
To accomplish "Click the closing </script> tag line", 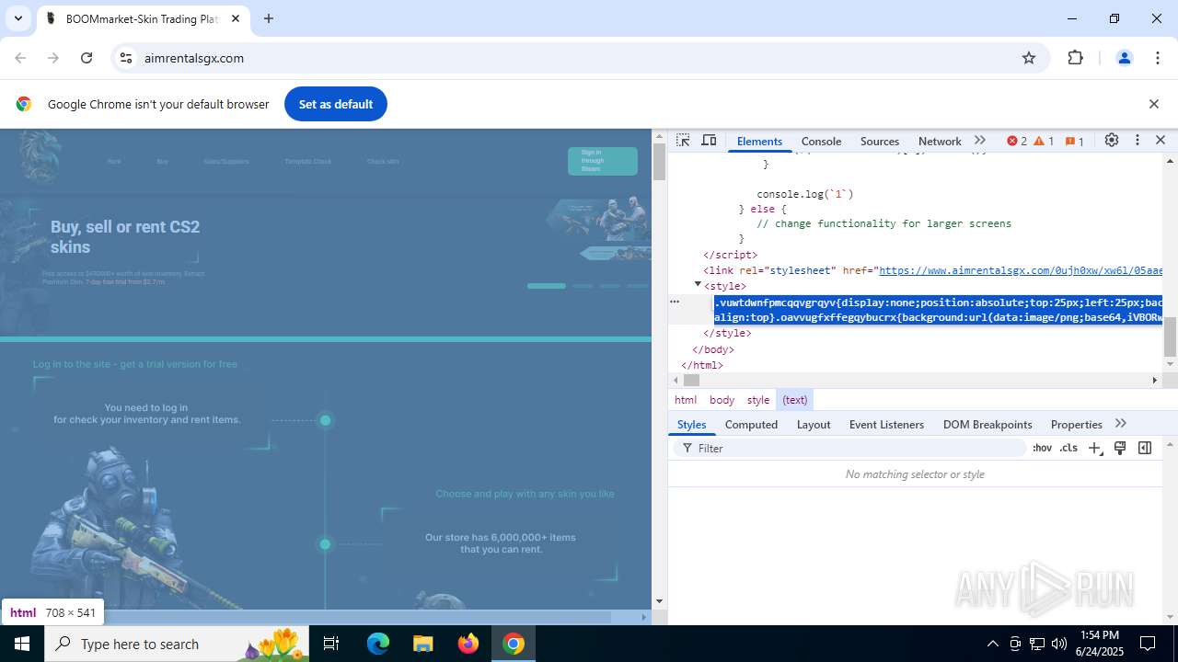I will point(731,255).
